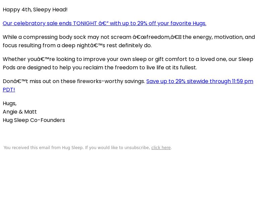Image resolution: width=268 pixels, height=201 pixels.
Task: Select the 'PDT!' end of the savings link
Action: (x=9, y=90)
